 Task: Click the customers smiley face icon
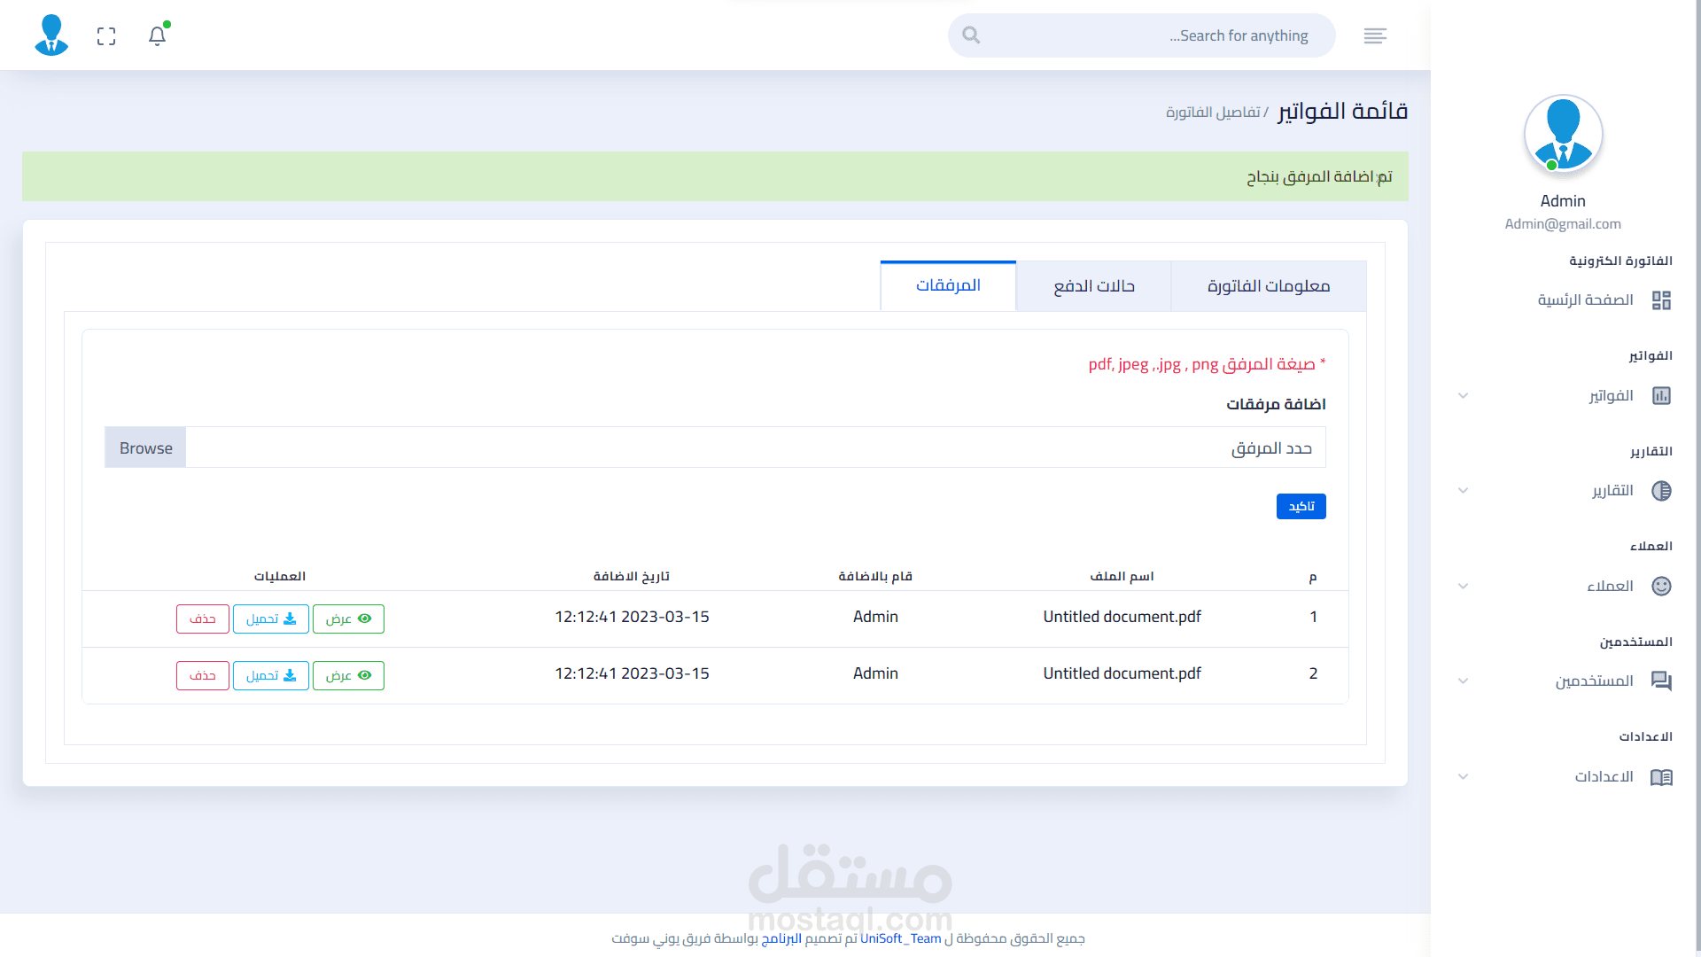[1661, 586]
